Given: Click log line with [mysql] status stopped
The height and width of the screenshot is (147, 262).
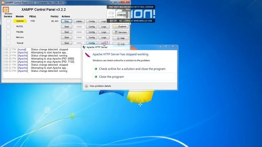Looking at the screenshot, I should [x=36, y=49].
